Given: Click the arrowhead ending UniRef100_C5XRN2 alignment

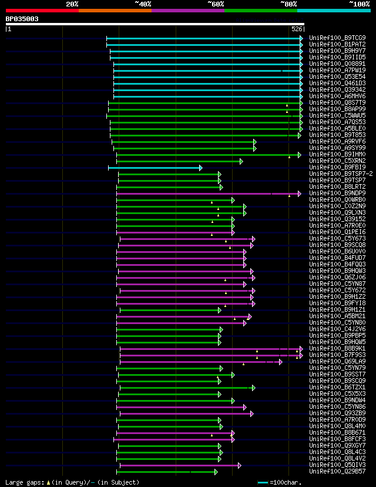Looking at the screenshot, I should click(241, 162).
